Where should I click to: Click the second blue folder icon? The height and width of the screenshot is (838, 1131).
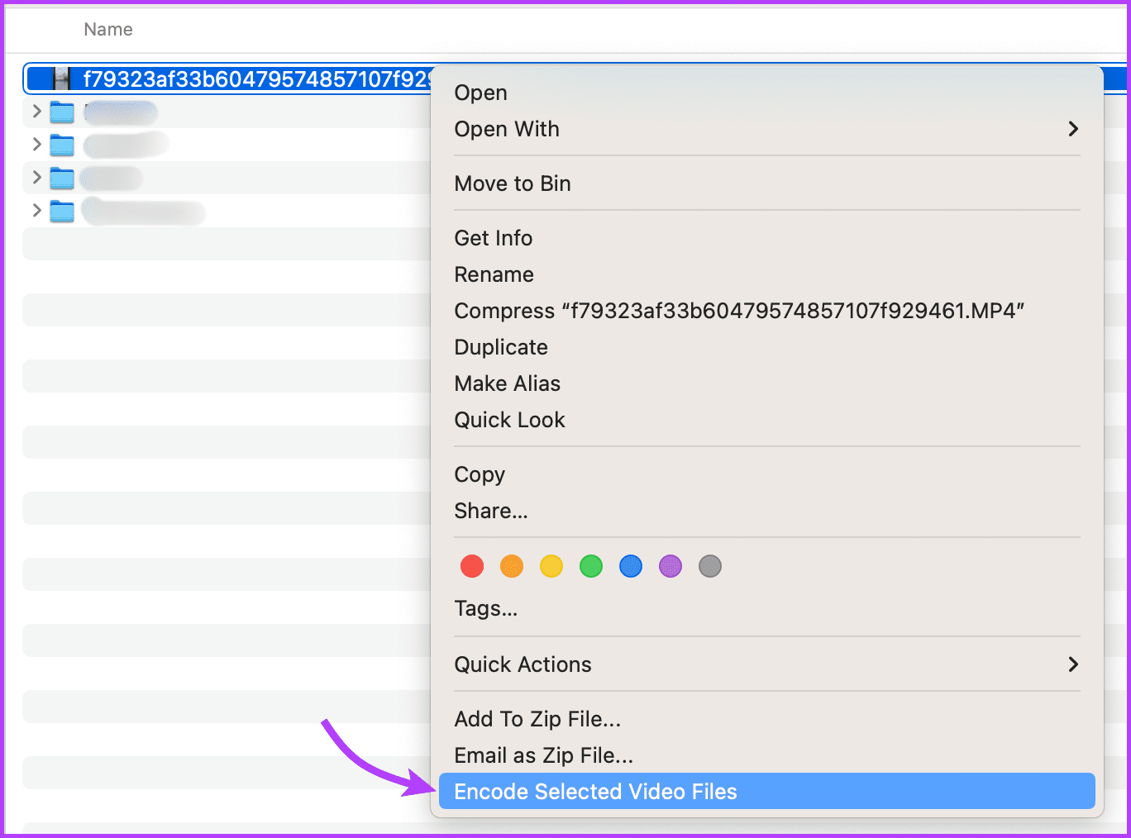(x=62, y=145)
